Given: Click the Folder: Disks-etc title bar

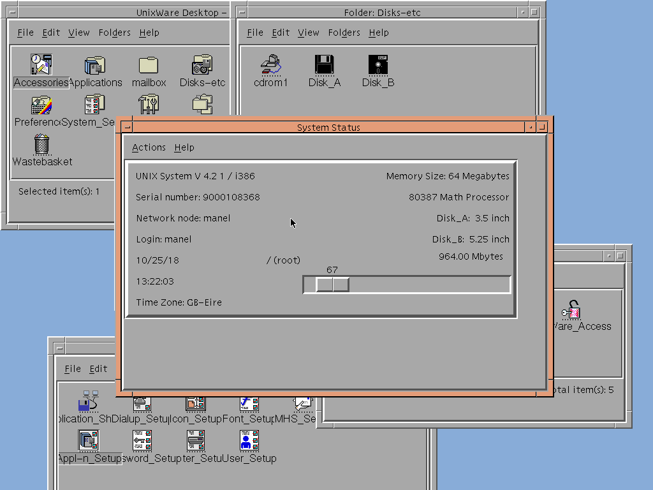Looking at the screenshot, I should pos(383,13).
